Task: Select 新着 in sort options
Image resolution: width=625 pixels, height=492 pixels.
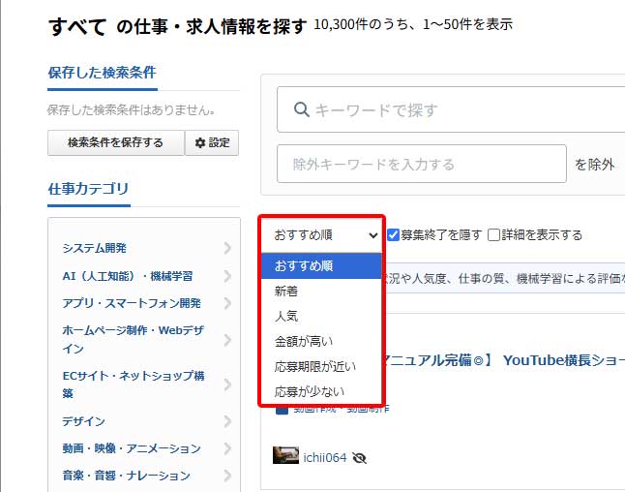Action: [x=286, y=291]
